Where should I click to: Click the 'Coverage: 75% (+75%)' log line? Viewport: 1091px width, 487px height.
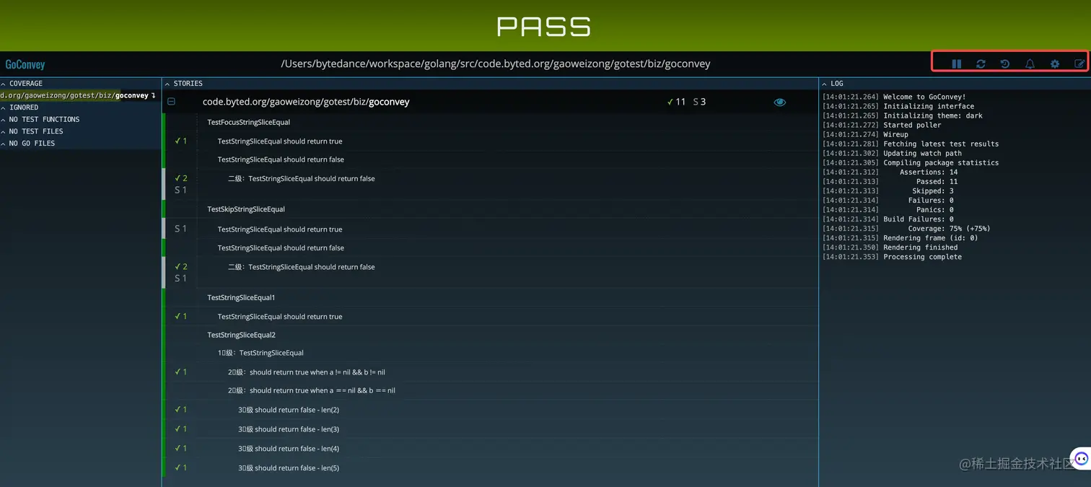pos(906,229)
